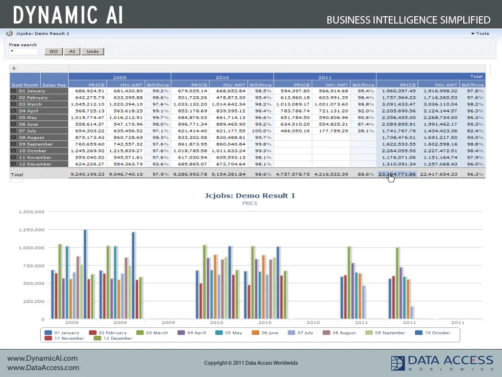The image size is (502, 377).
Task: Open the www.DataAccess.com link
Action: click(x=43, y=368)
